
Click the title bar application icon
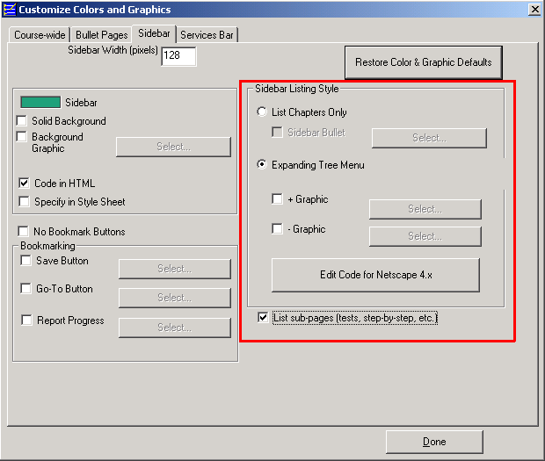(x=9, y=10)
